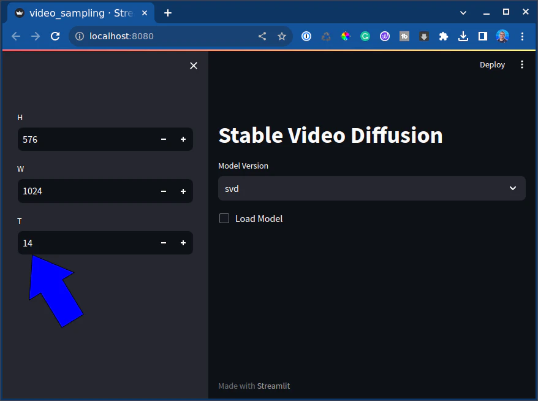Open the tab search chevron
This screenshot has height=401, width=538.
(x=463, y=13)
